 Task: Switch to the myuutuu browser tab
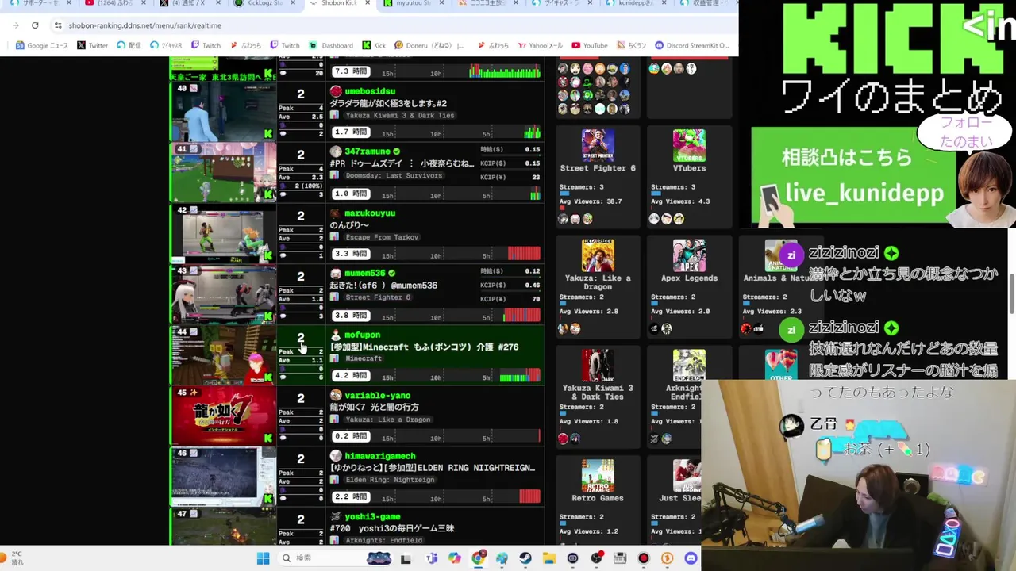[x=414, y=4]
